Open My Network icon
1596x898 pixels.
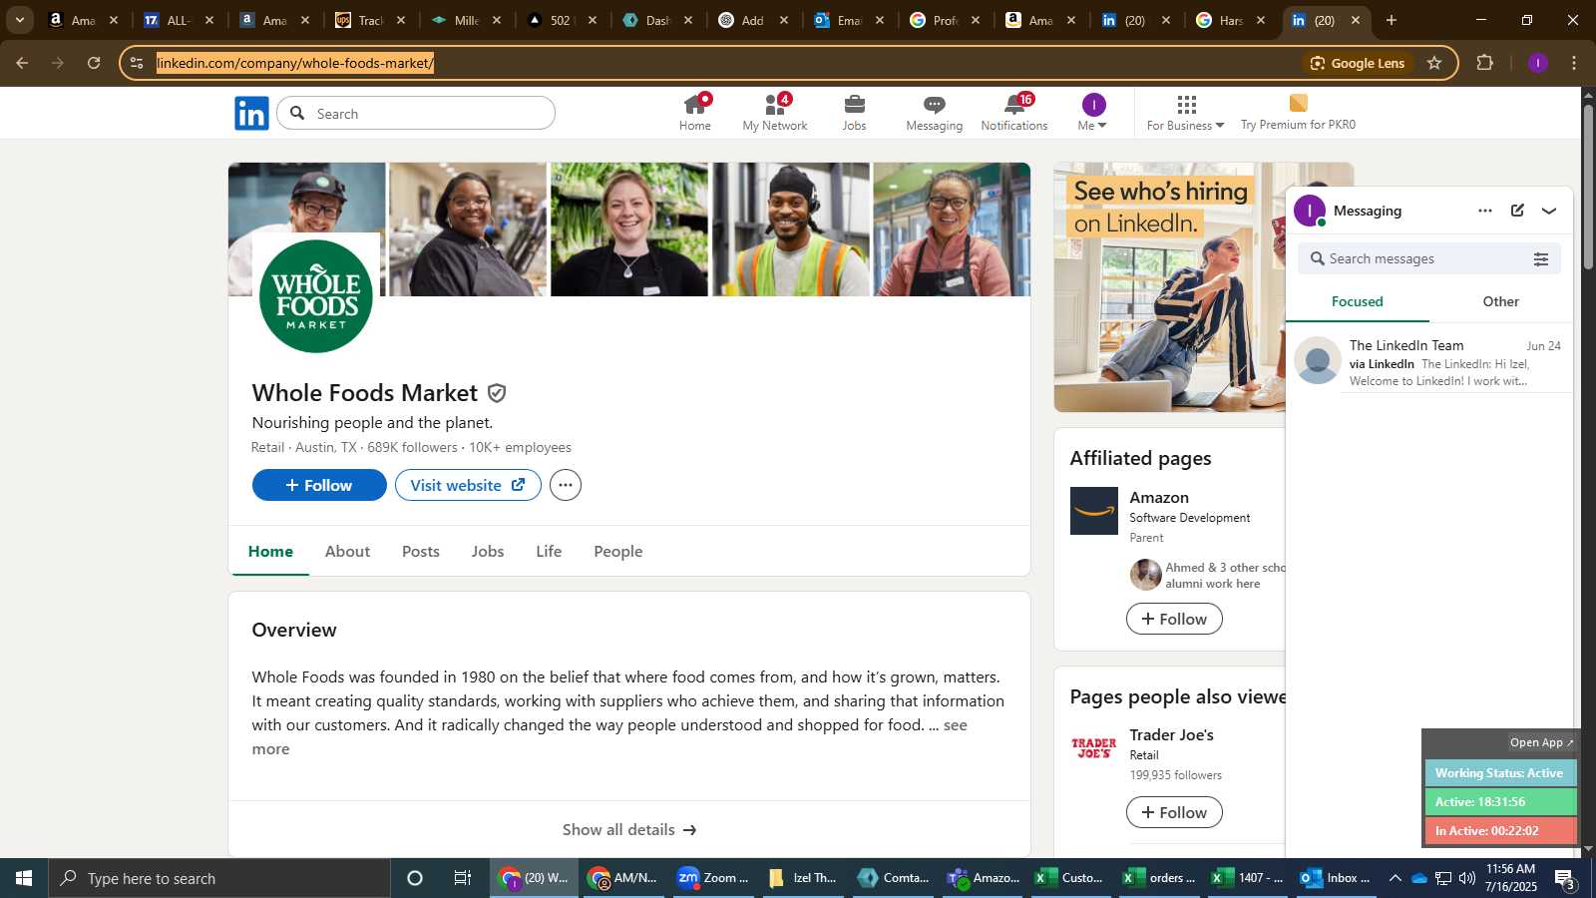point(775,113)
